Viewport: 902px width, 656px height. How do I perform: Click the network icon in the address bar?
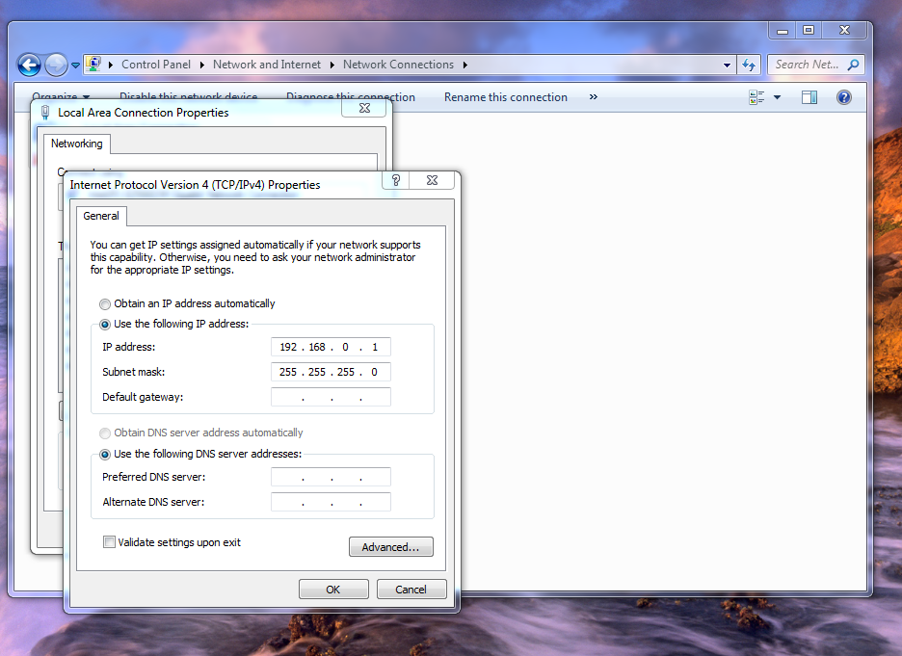coord(96,64)
